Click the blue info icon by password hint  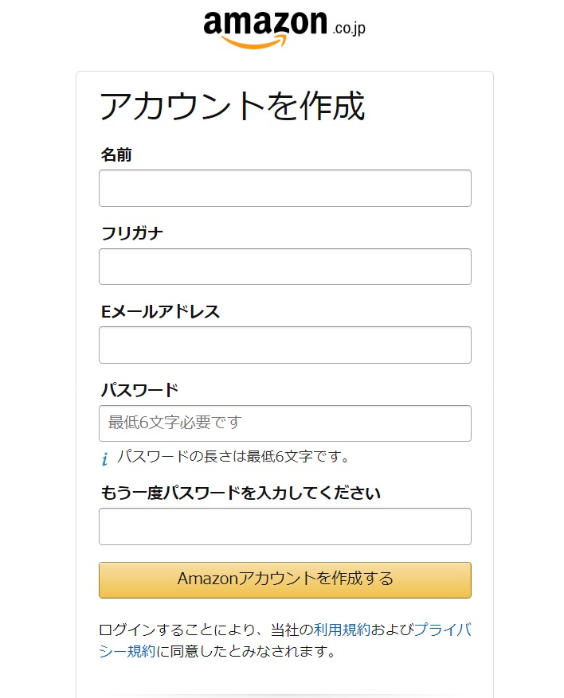pyautogui.click(x=104, y=459)
